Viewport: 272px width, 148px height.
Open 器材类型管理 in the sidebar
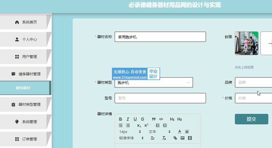tap(26, 104)
